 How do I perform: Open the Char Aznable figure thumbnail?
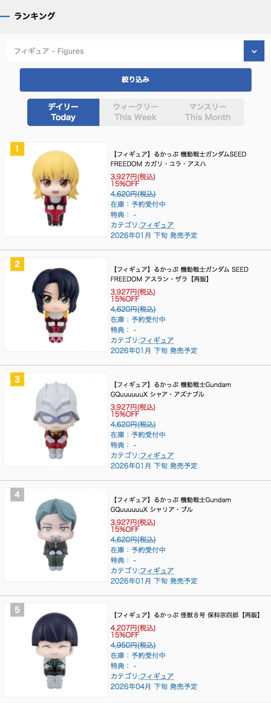coord(56,419)
